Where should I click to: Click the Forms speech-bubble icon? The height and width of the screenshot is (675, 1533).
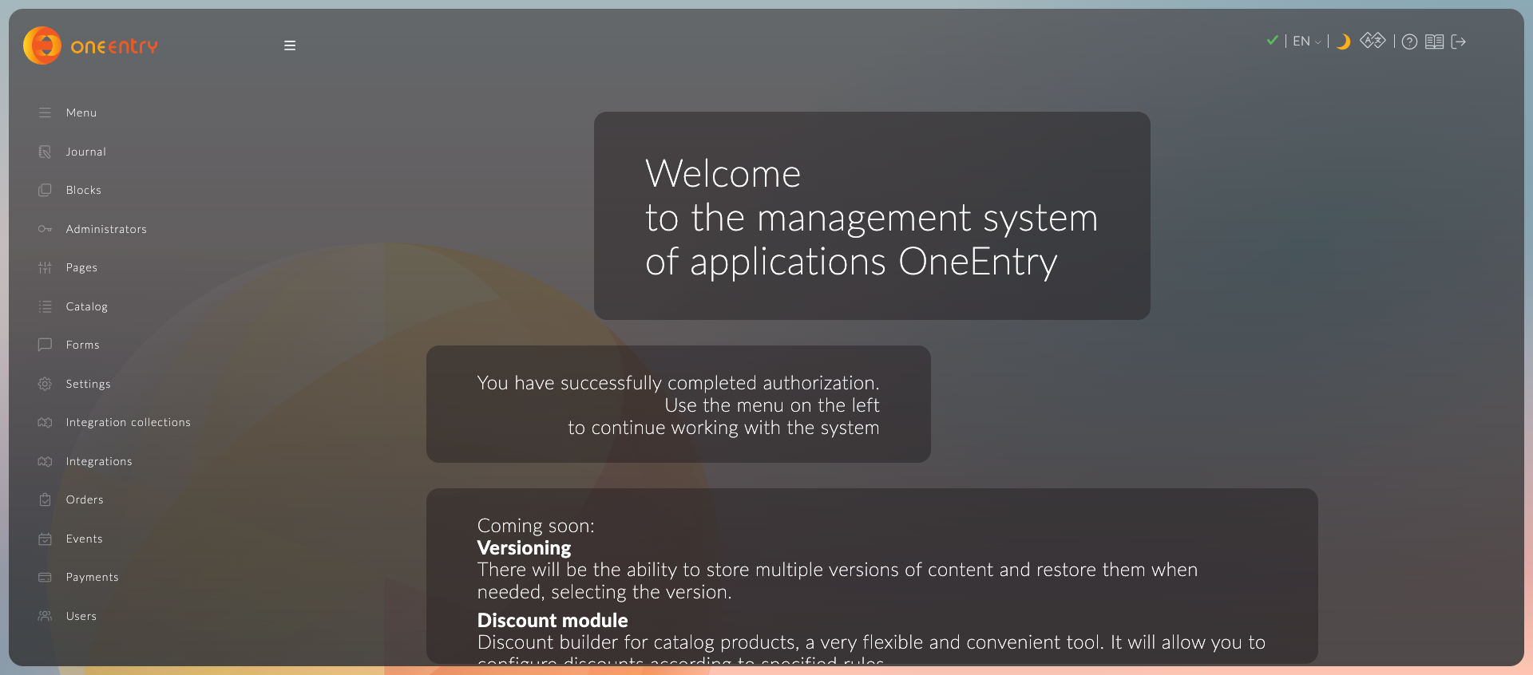click(45, 345)
